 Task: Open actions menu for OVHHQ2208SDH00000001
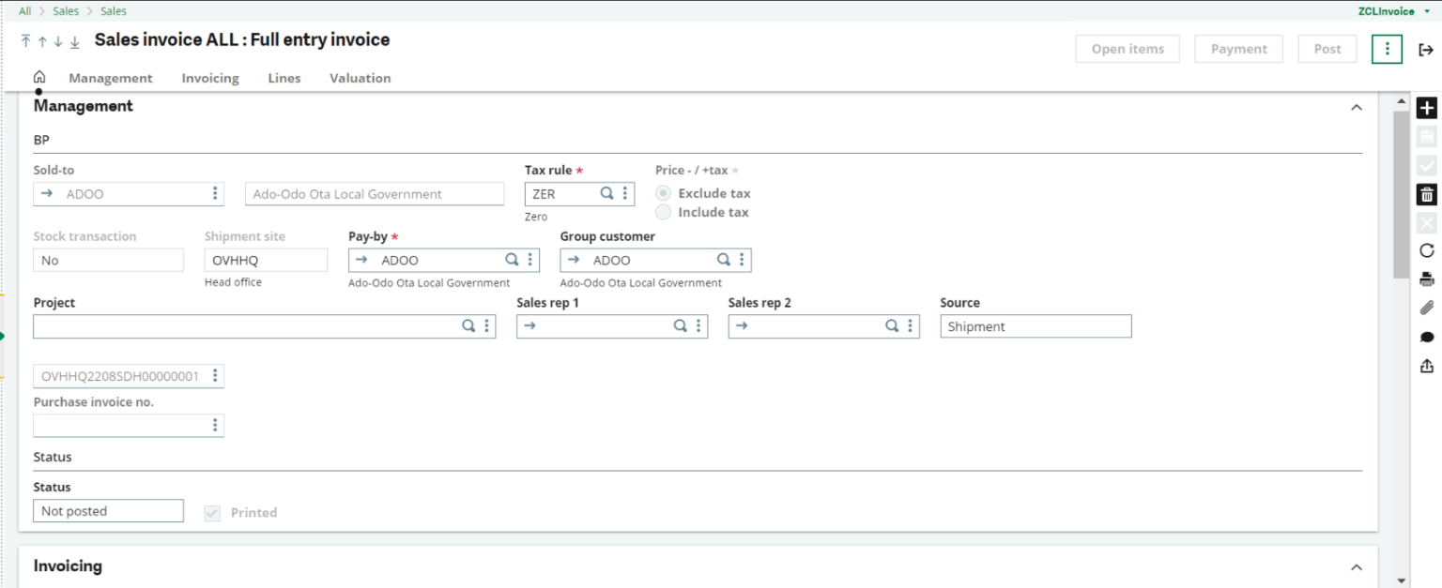click(x=215, y=376)
